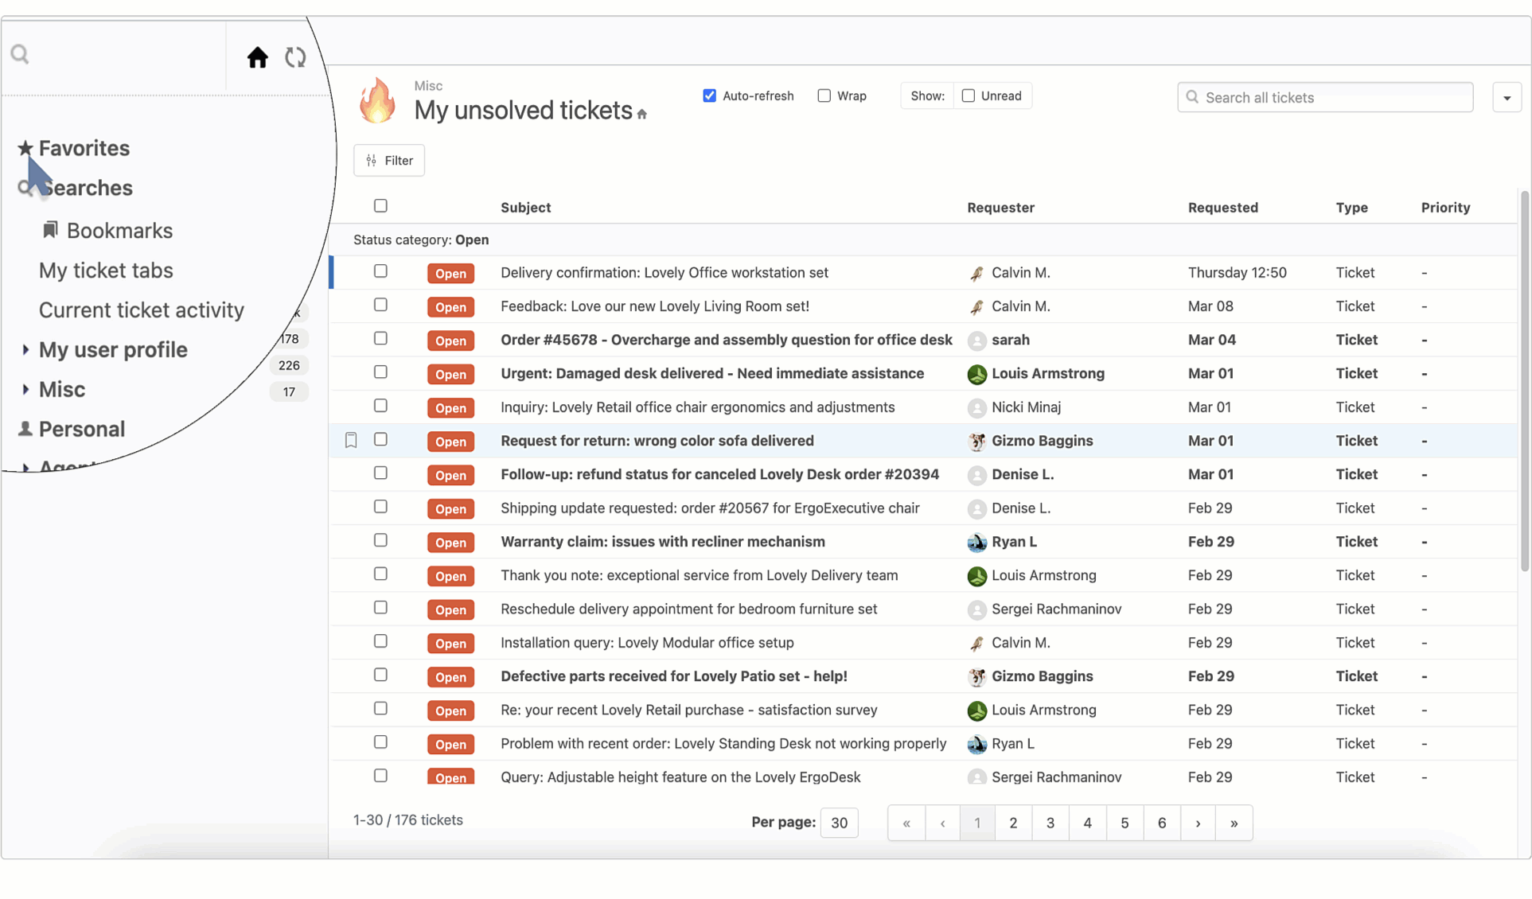Open My ticket tabs in sidebar
Screen dimensions: 1532x899
click(x=106, y=270)
